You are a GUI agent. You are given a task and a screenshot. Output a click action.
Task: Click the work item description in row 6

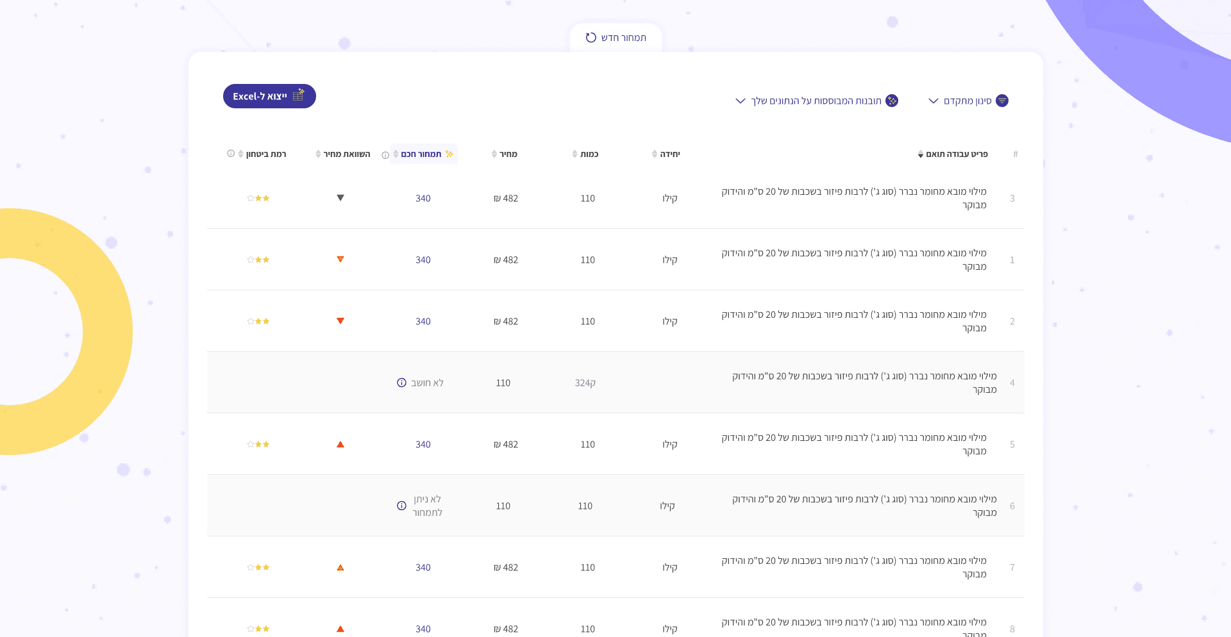[864, 506]
